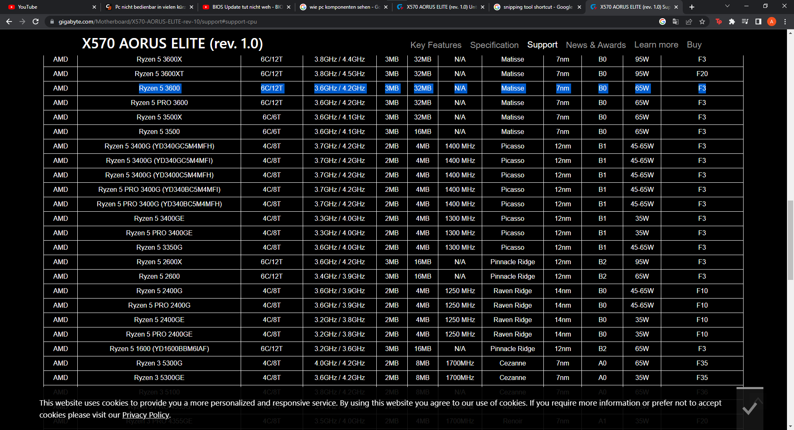794x430 pixels.
Task: Open the tab search chevron
Action: pos(727,6)
